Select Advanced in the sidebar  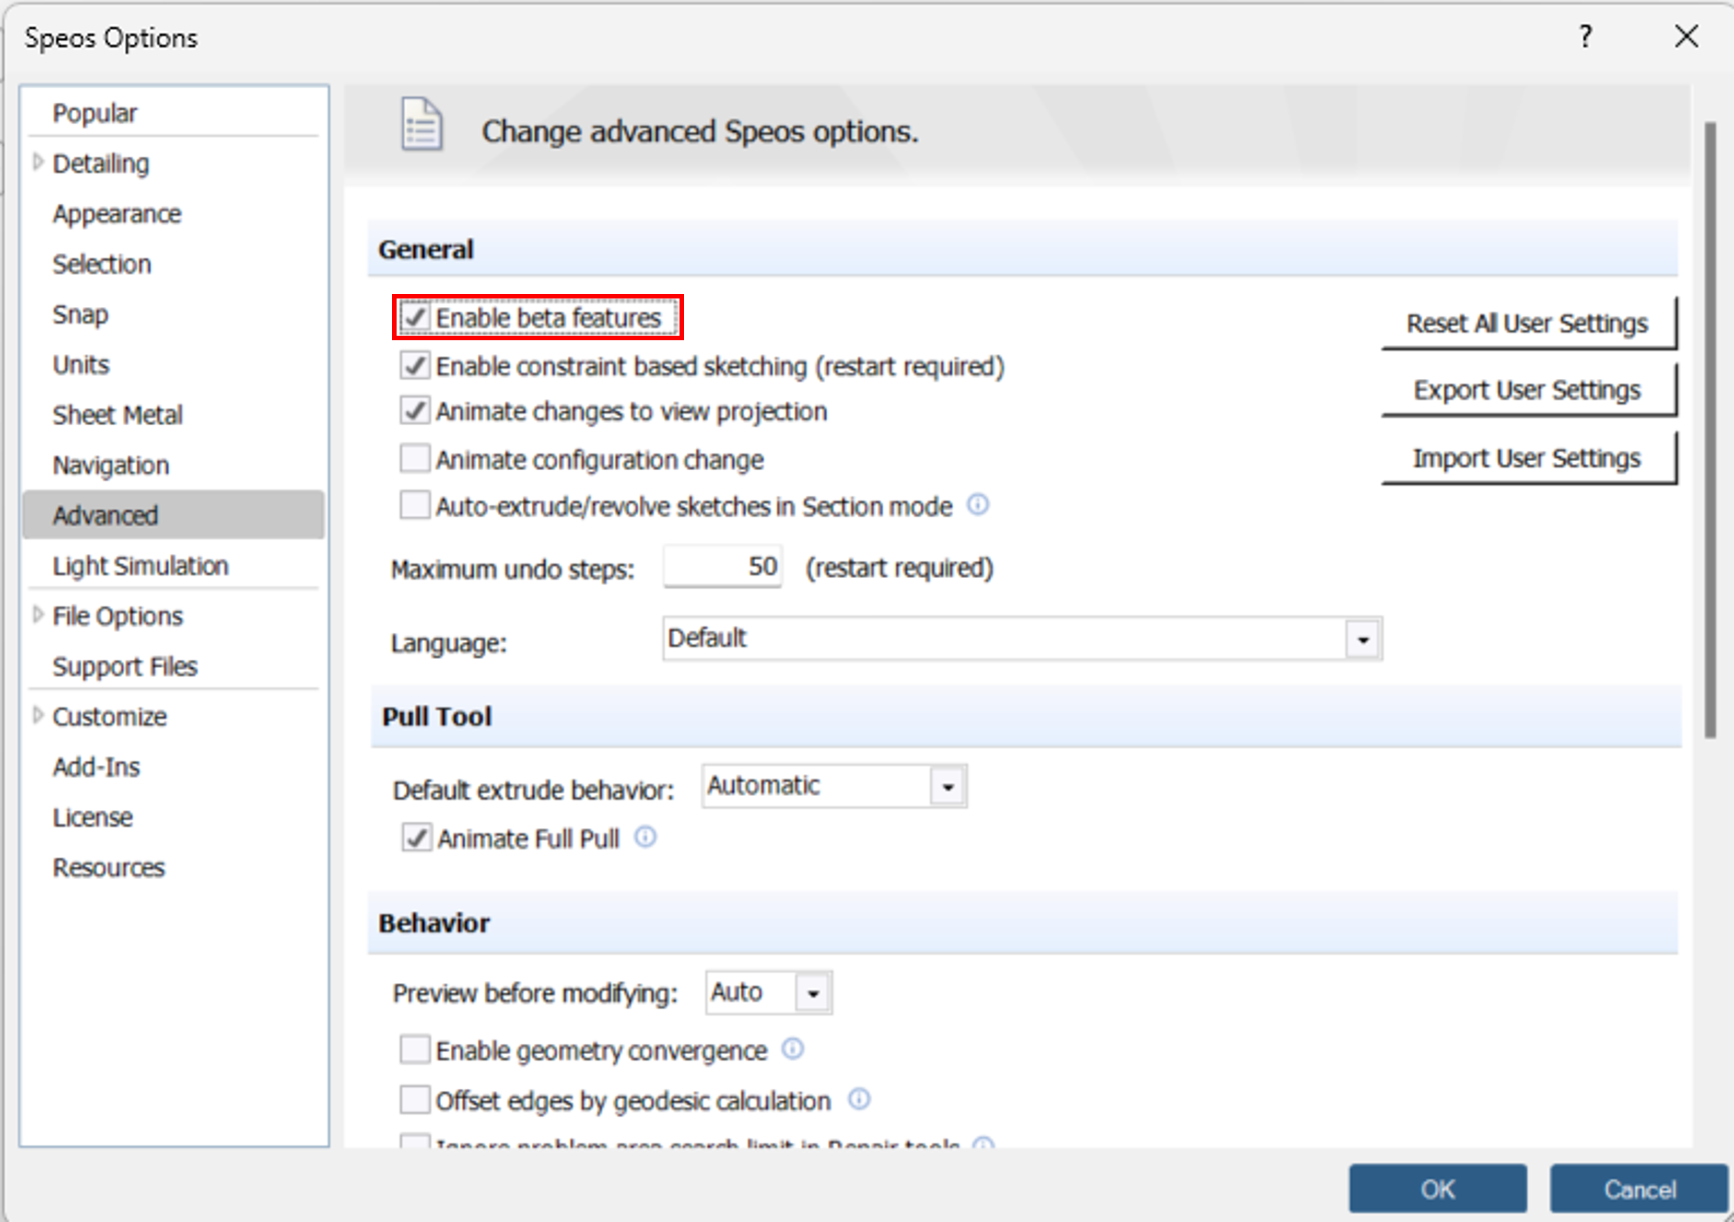(x=173, y=515)
